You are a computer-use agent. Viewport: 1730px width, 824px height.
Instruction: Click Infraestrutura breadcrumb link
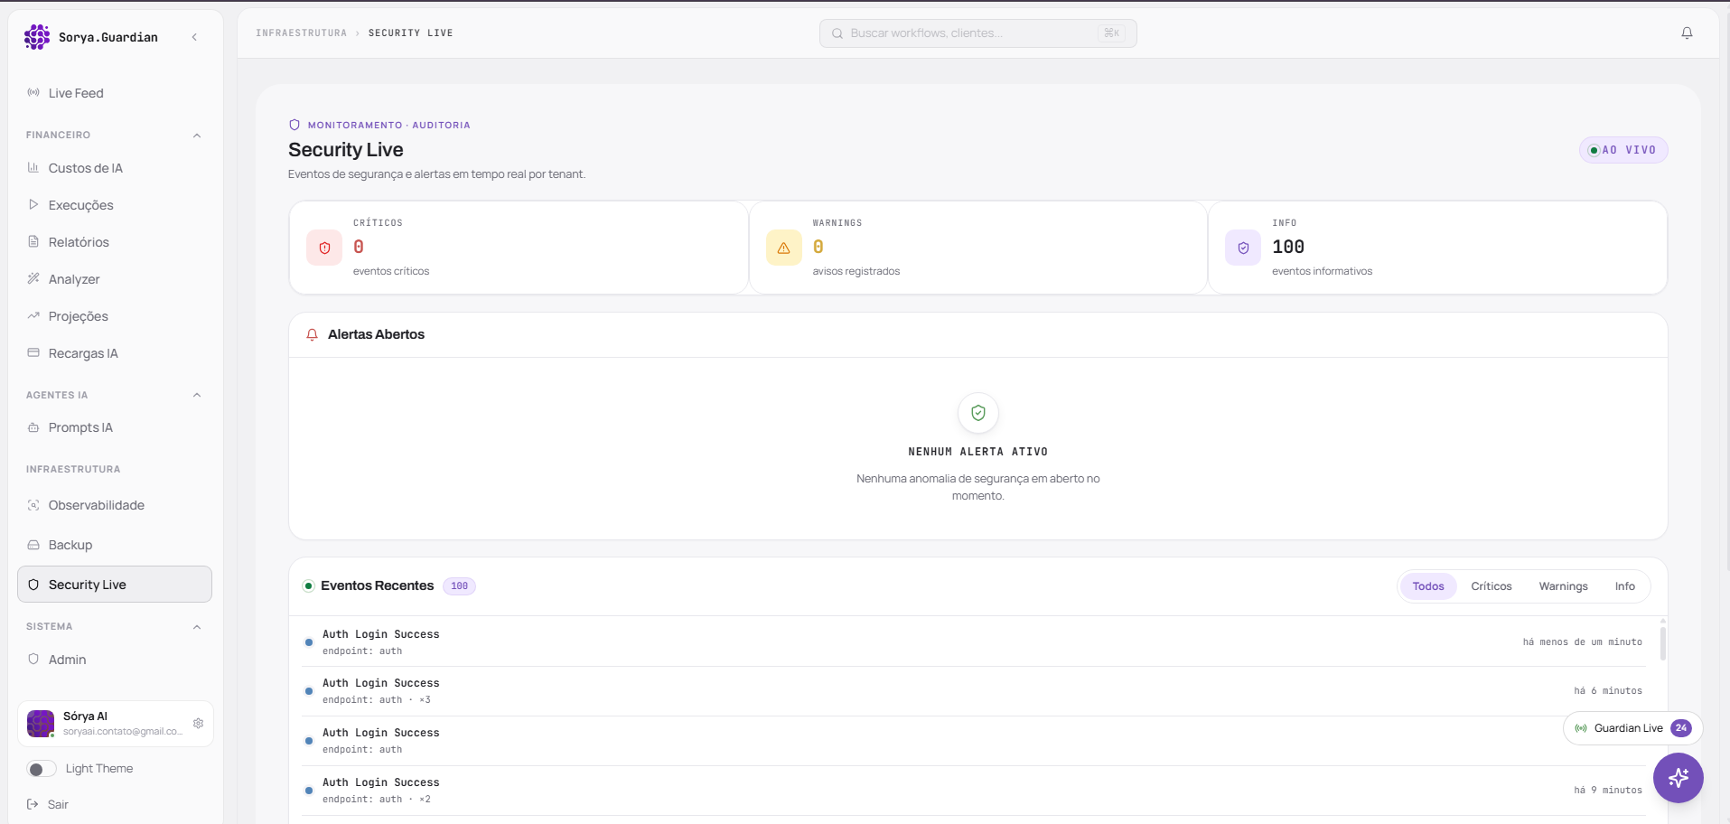(301, 33)
